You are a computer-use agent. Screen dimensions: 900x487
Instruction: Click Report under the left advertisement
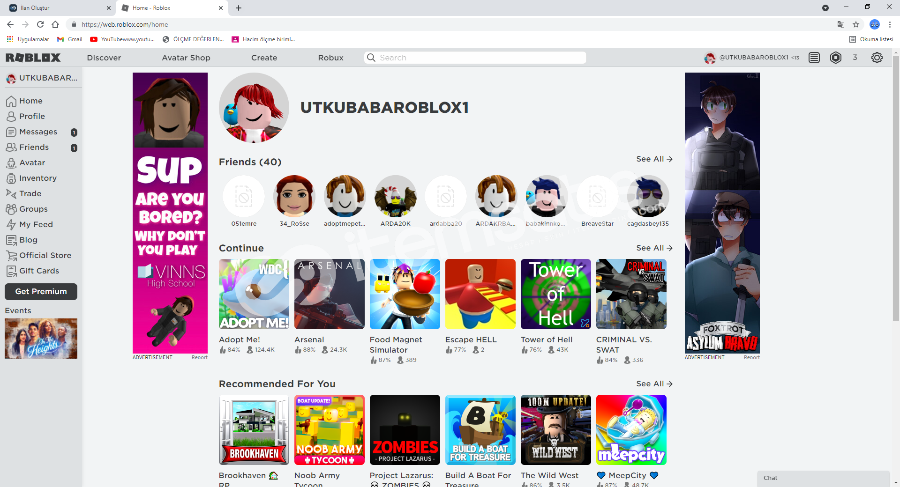click(x=199, y=357)
